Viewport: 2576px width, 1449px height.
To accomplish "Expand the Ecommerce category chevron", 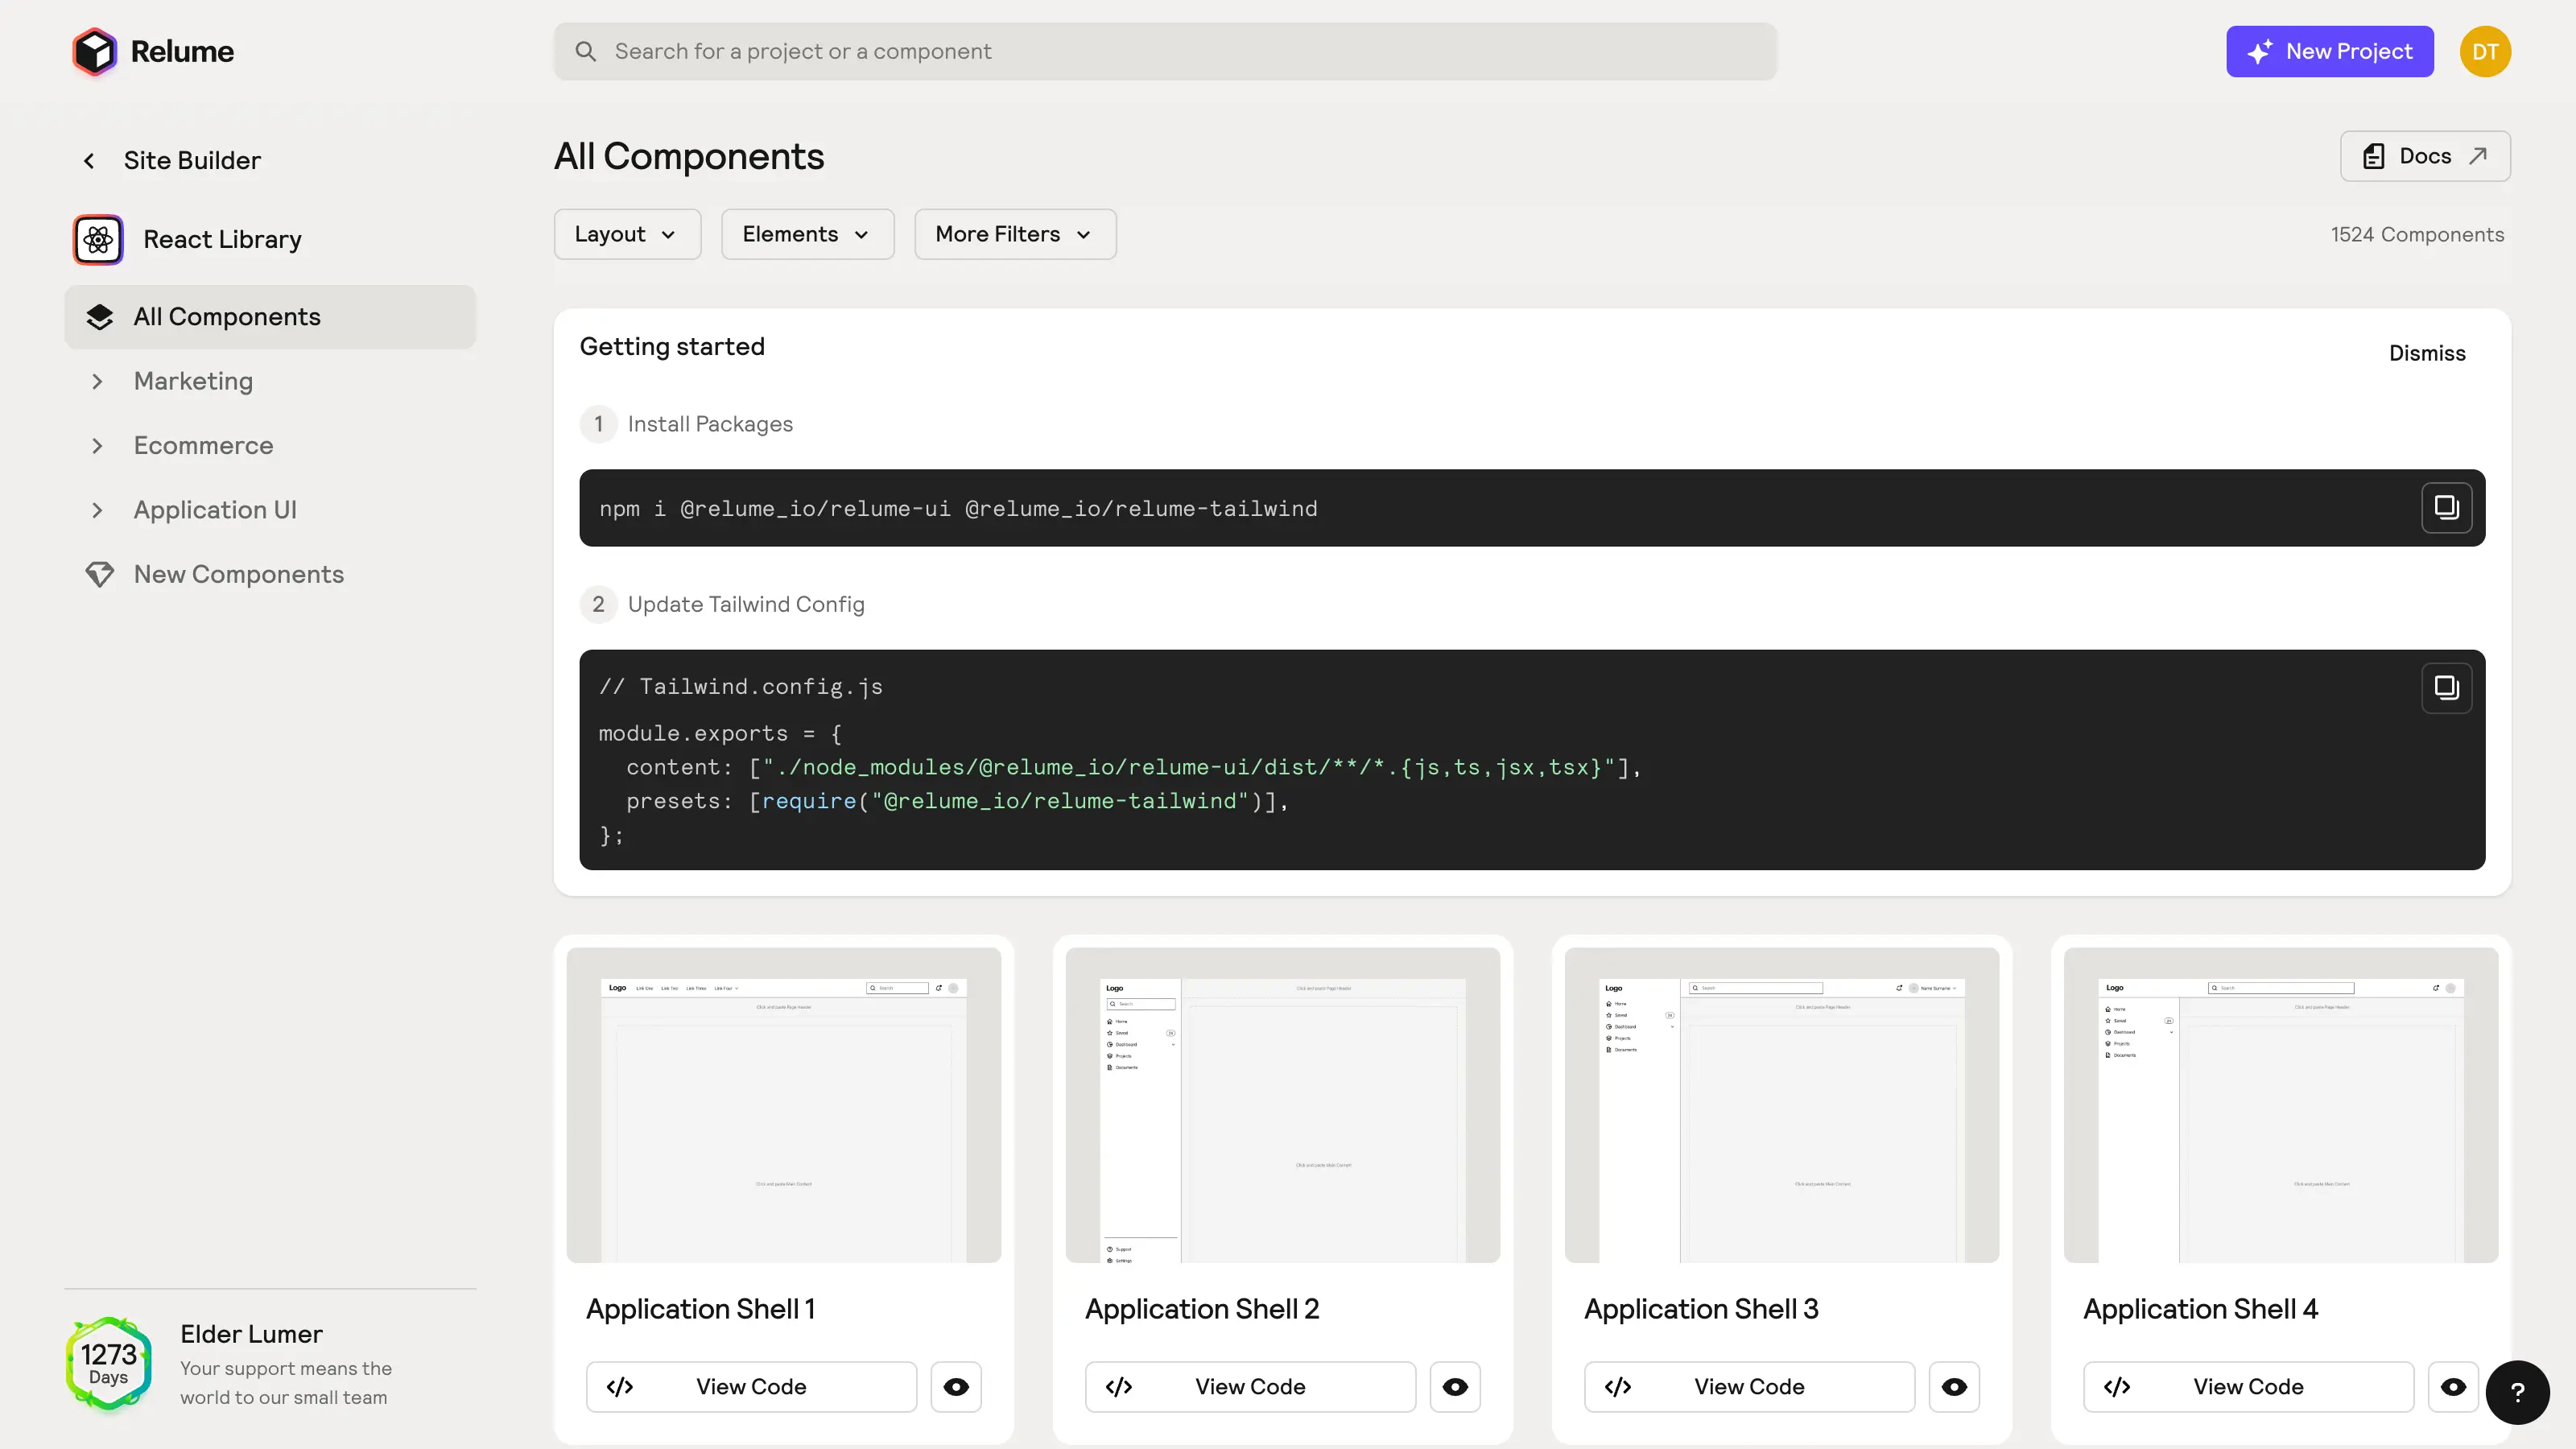I will tap(97, 446).
